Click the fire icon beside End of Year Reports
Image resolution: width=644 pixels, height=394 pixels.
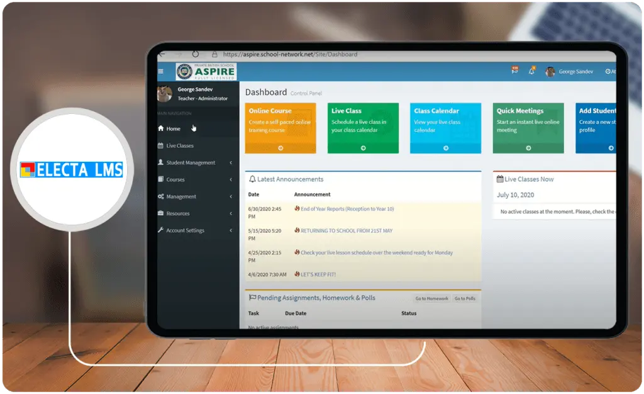[297, 208]
